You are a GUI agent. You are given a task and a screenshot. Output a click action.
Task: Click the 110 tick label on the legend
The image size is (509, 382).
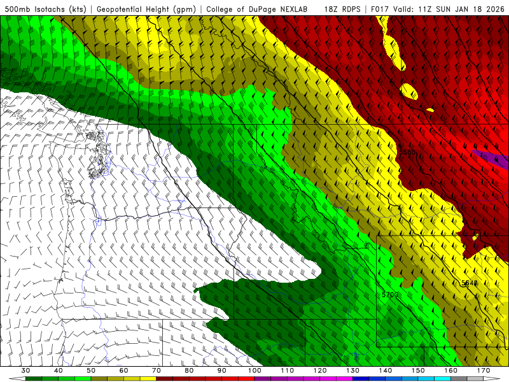click(288, 371)
